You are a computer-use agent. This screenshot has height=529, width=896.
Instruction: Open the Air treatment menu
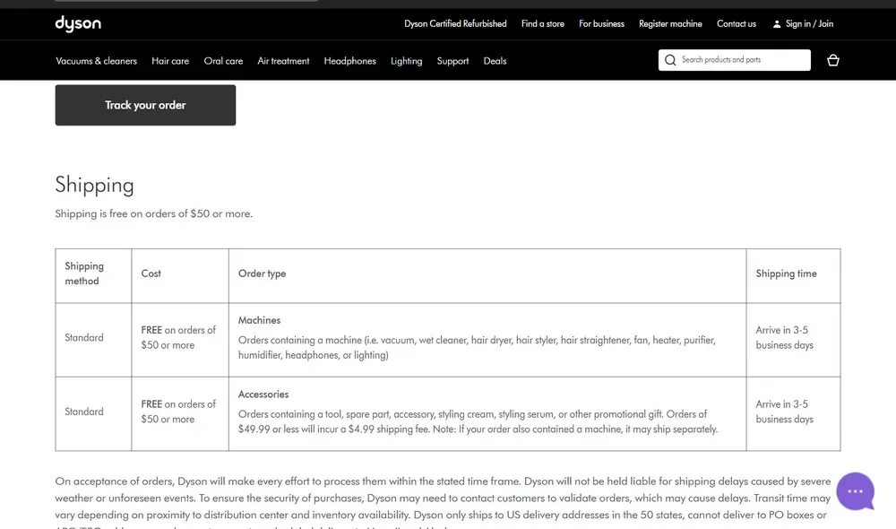coord(283,61)
